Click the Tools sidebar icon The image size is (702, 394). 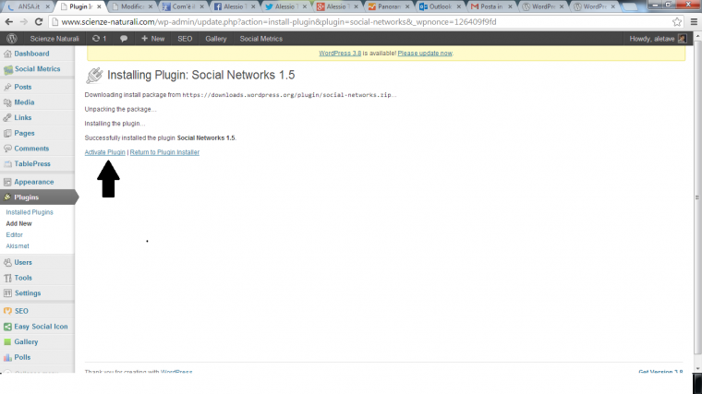click(x=7, y=278)
